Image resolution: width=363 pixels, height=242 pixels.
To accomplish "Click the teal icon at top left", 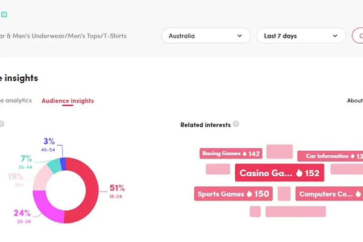I will 4,15.
